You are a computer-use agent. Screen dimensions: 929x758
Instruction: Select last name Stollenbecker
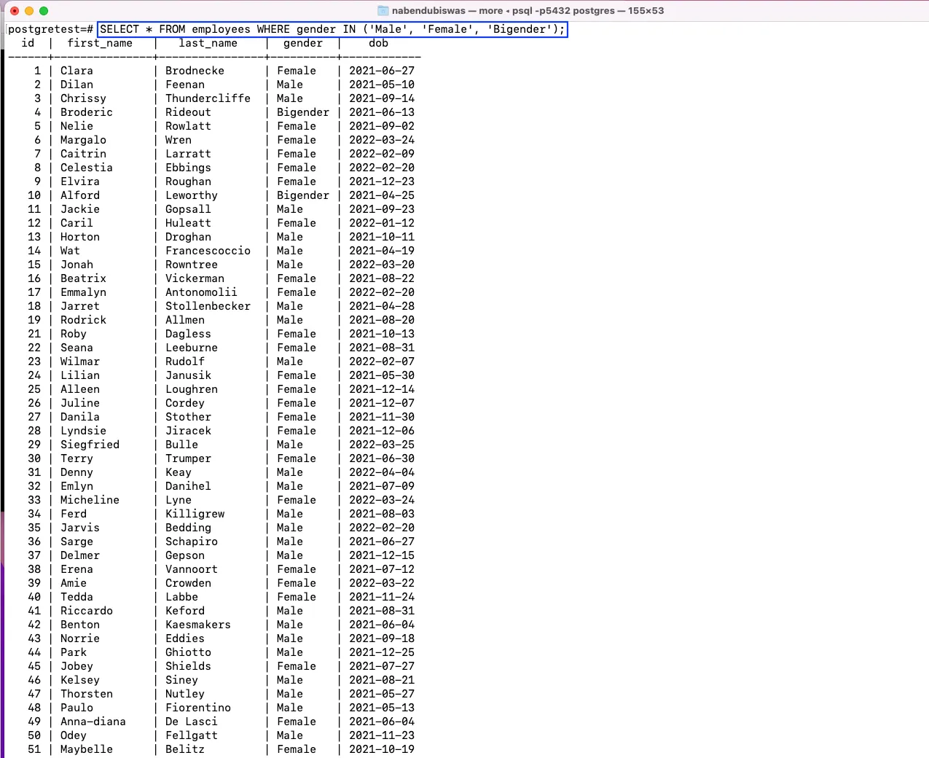(x=208, y=306)
